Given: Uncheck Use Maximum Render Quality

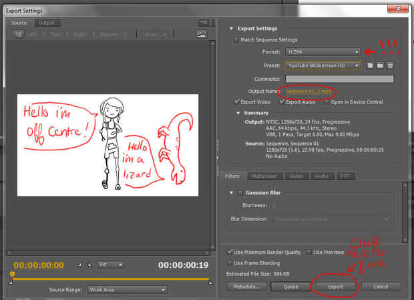Looking at the screenshot, I should (x=230, y=252).
